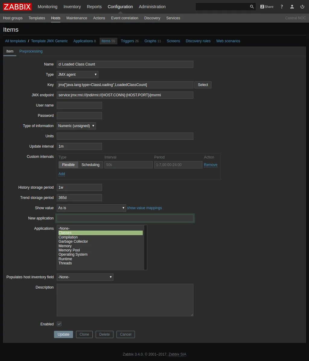Click the Select button next to Key

(x=203, y=85)
